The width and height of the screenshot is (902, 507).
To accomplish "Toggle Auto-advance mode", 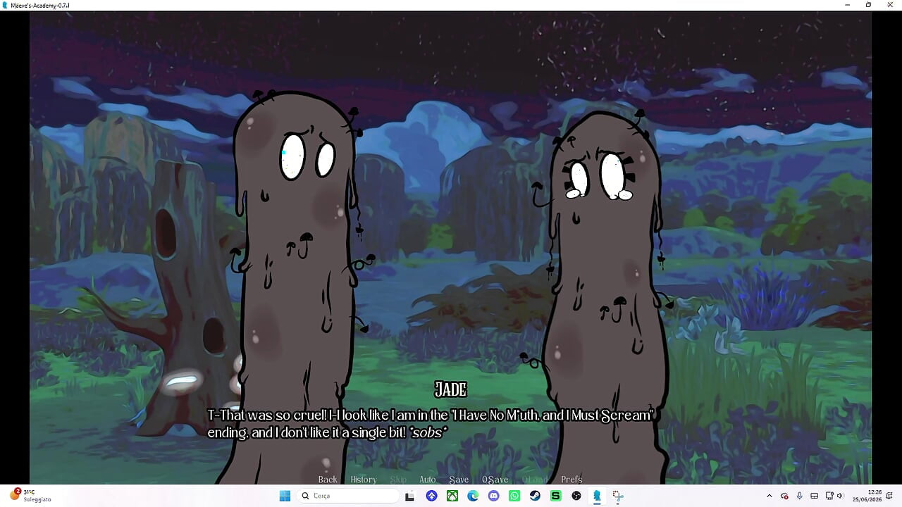I will 428,480.
